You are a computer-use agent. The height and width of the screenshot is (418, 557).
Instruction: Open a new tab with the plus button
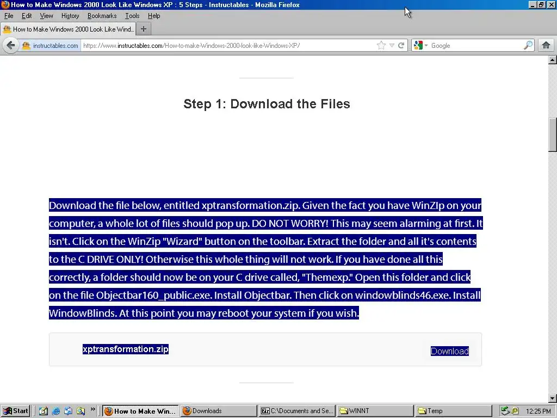144,29
